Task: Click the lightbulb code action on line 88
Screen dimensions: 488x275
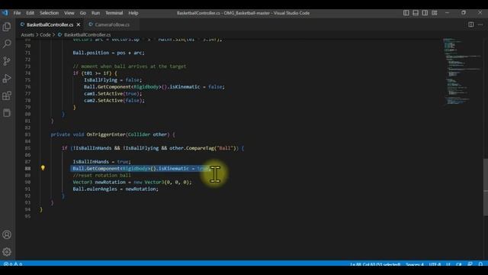Action: [x=43, y=168]
